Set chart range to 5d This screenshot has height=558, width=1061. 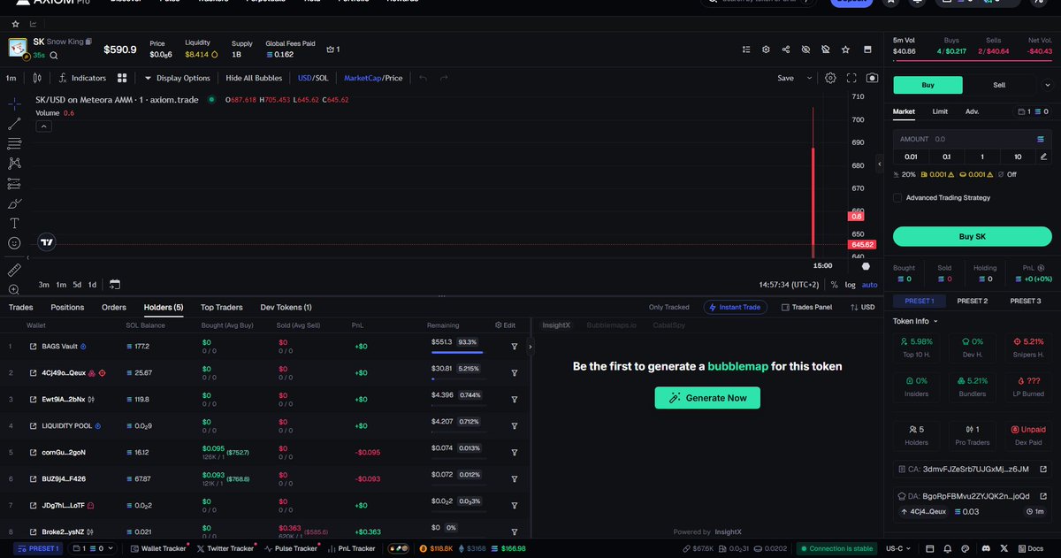77,285
